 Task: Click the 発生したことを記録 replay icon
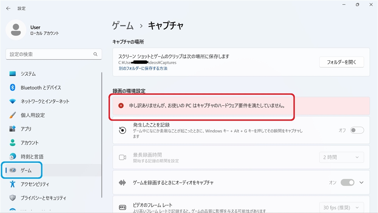[123, 131]
